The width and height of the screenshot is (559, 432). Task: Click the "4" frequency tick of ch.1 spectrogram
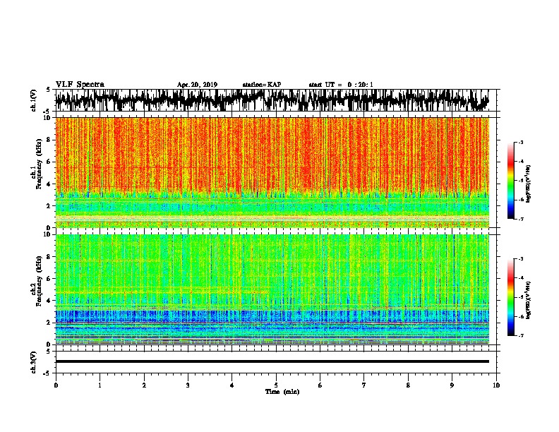tap(49, 184)
